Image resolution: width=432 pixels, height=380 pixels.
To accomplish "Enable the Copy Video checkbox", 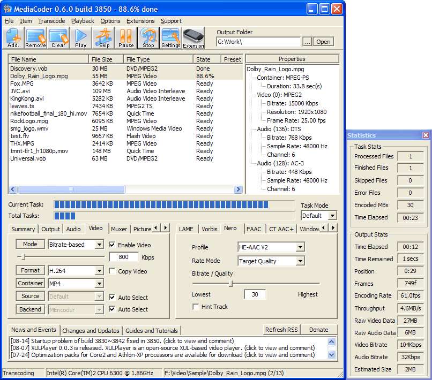I will click(x=112, y=271).
